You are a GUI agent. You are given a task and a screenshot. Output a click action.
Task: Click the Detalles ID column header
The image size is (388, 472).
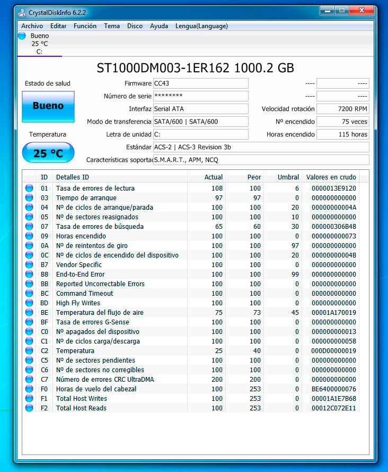pos(120,177)
